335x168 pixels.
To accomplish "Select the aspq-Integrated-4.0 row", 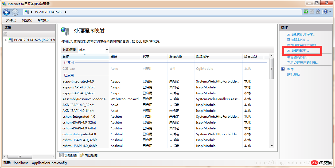I will (x=165, y=81).
